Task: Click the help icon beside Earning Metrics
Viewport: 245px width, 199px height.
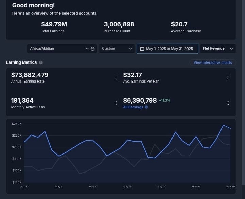Action: (41, 62)
